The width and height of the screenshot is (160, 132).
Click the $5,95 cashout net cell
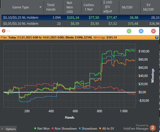click(x=95, y=24)
